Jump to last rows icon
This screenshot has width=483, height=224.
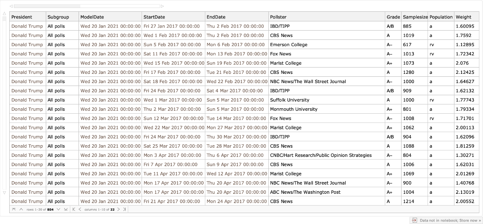(x=66, y=209)
